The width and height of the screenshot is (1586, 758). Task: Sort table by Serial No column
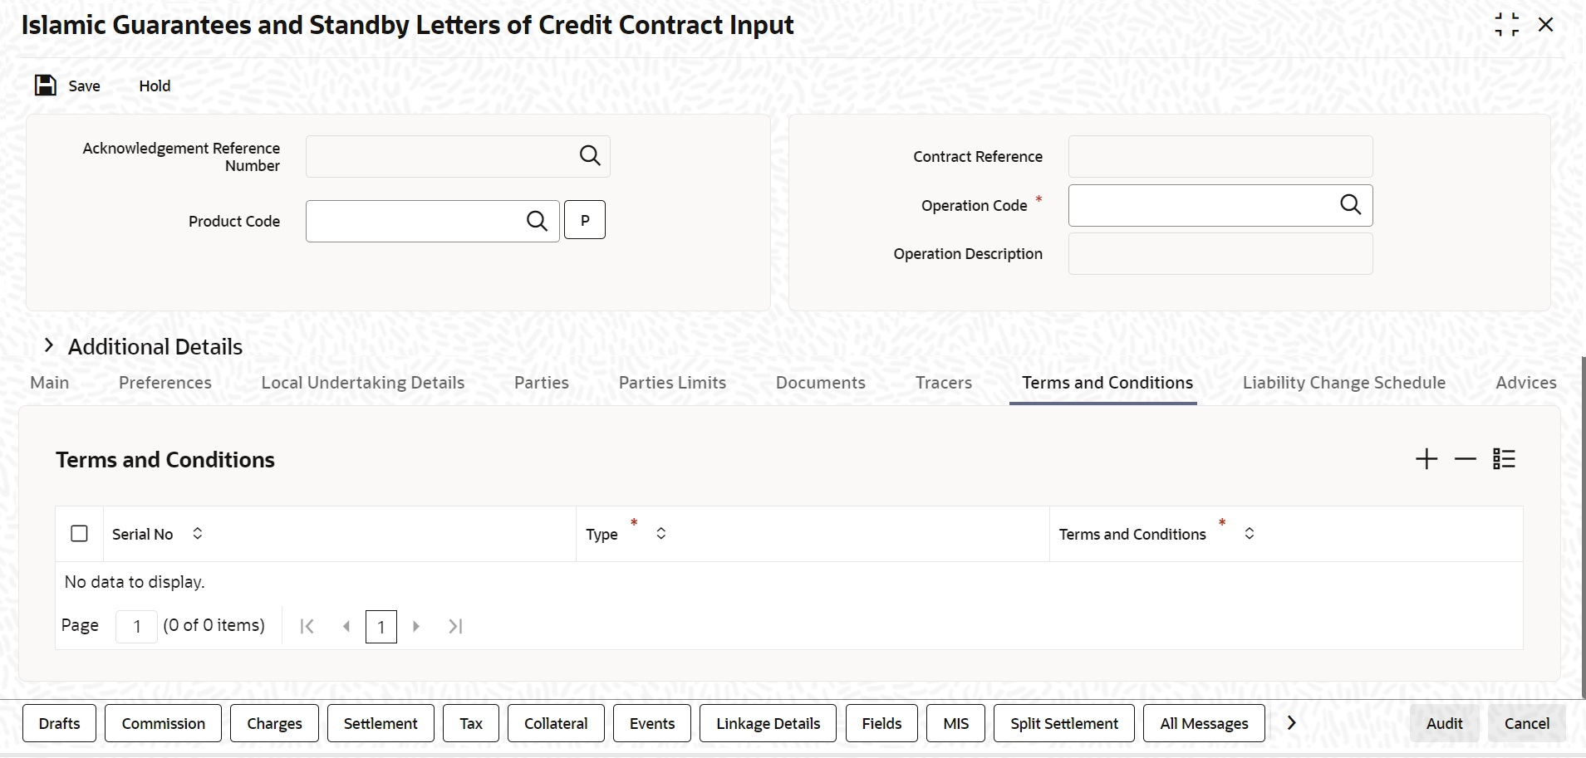tap(198, 534)
